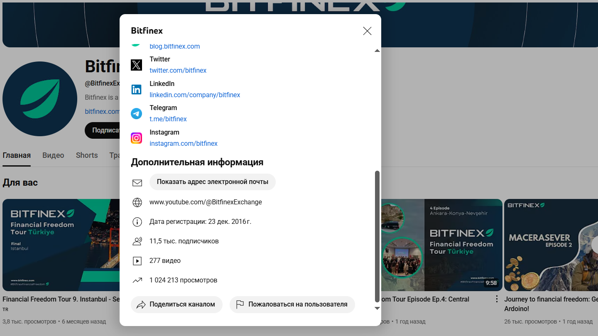Click the dialog scrollbar down arrow

pos(377,308)
